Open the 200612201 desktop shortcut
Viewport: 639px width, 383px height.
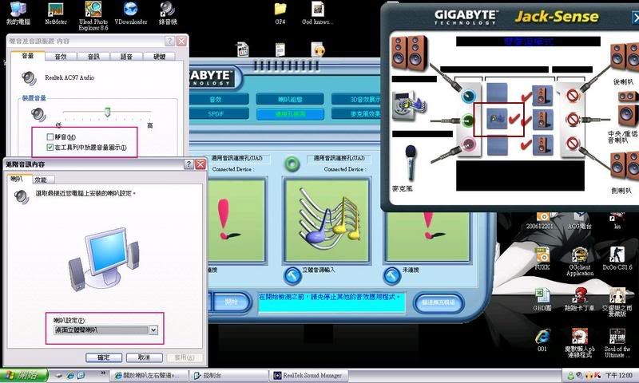click(x=542, y=221)
